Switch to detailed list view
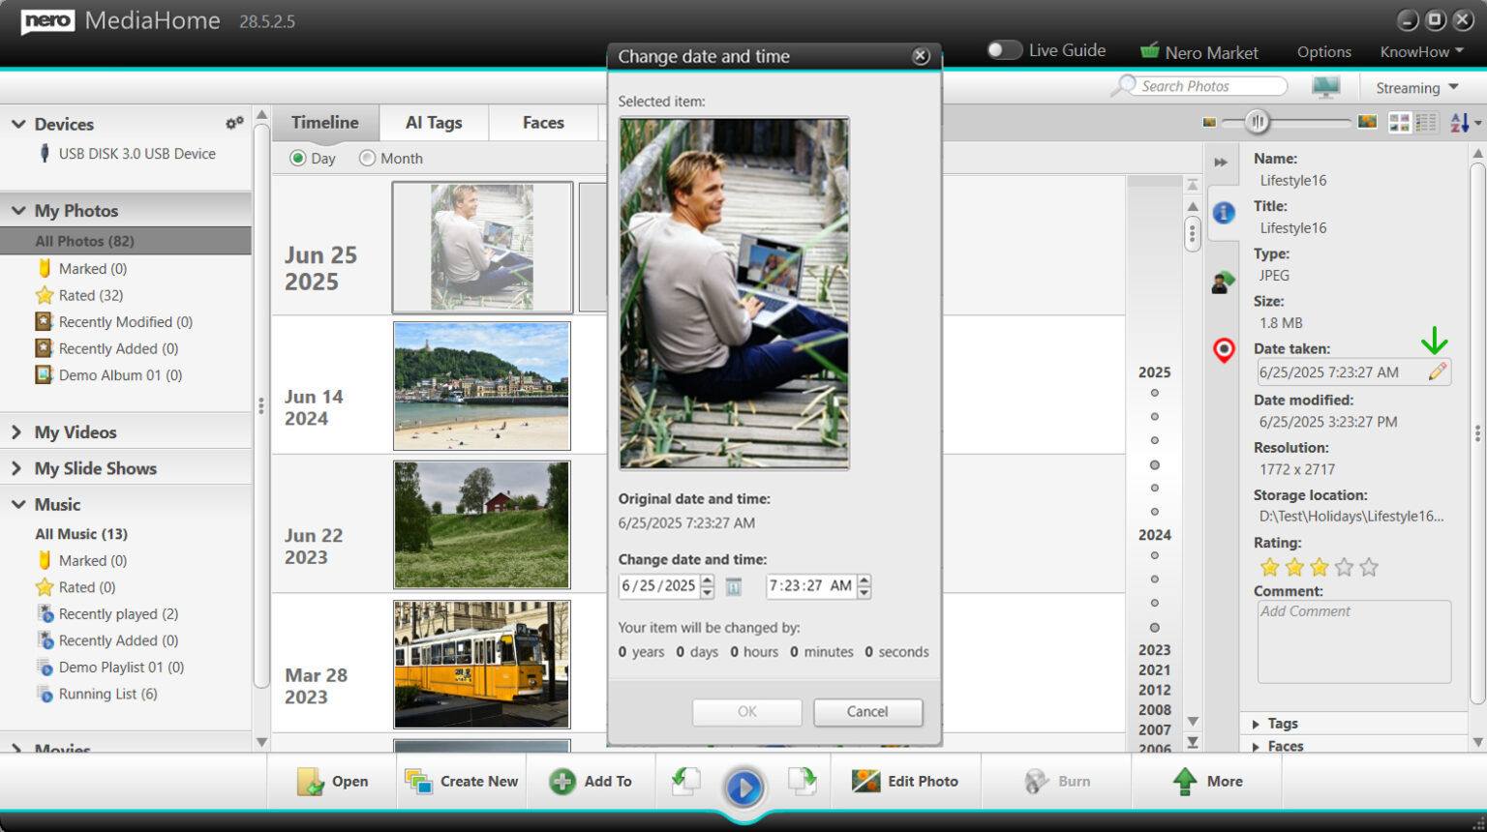1487x832 pixels. point(1426,123)
